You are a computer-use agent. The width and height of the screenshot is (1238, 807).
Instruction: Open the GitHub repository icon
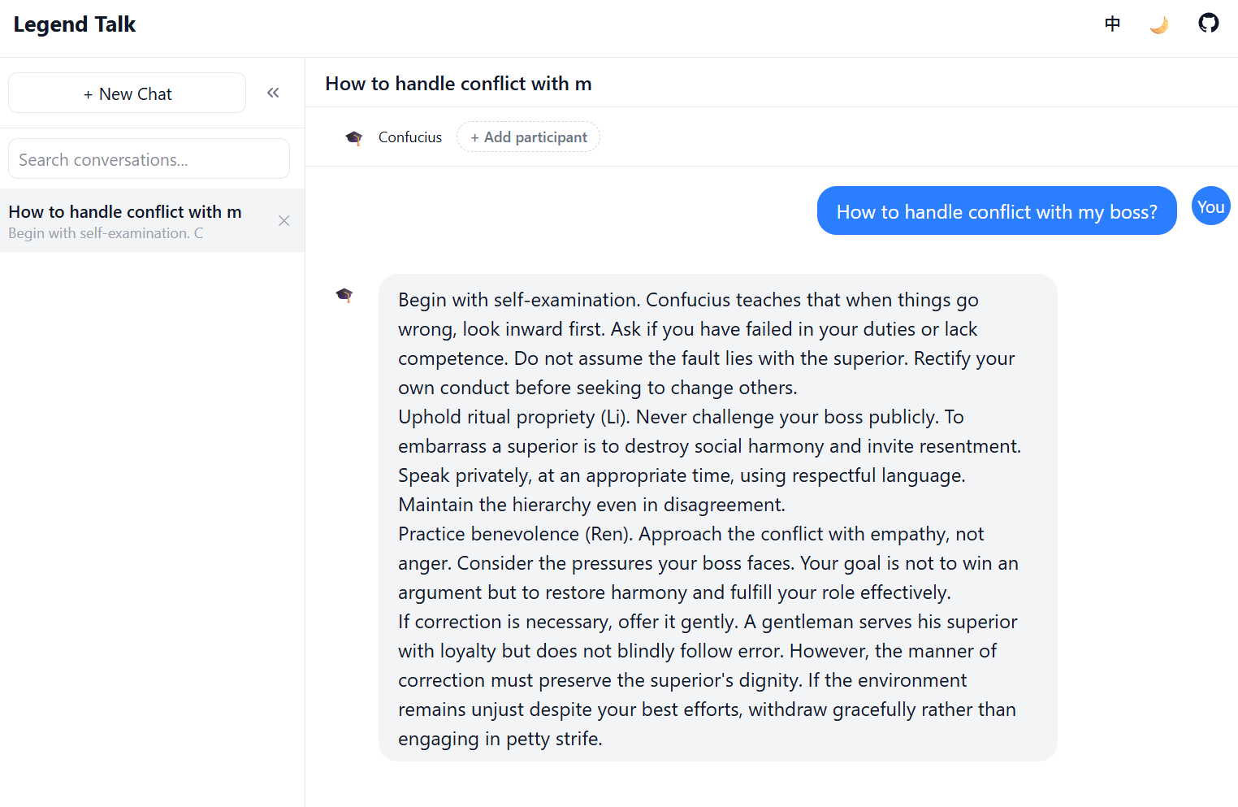(x=1208, y=23)
